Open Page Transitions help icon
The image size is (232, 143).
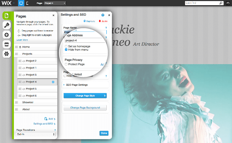[x=55, y=130]
